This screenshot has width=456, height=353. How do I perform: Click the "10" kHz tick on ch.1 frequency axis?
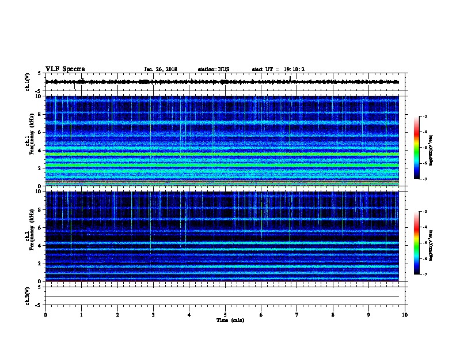[x=39, y=96]
